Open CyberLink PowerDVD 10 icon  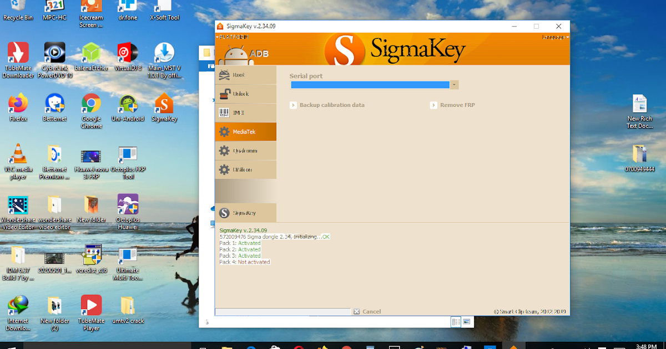click(54, 60)
